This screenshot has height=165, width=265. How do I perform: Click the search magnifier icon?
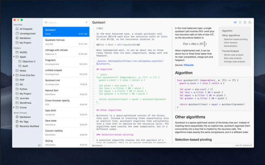coord(46,22)
